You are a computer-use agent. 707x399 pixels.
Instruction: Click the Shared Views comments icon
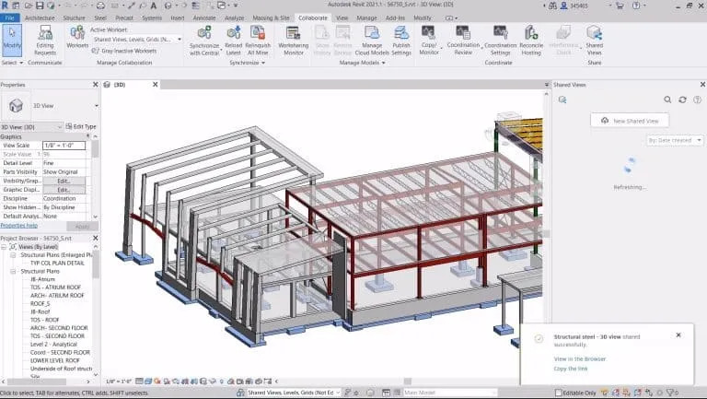tap(562, 100)
